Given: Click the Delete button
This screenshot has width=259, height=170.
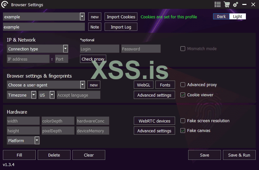Looking at the screenshot, I should (x=54, y=155).
